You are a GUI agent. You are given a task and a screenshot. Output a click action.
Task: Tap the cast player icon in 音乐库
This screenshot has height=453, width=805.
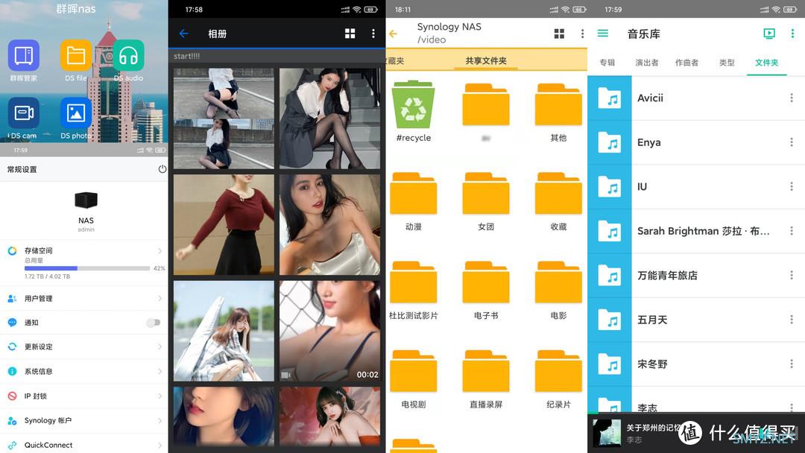769,34
